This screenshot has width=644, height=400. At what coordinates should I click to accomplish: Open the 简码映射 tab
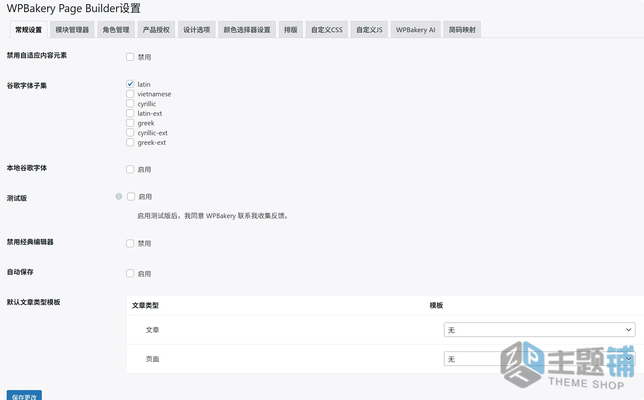click(462, 30)
